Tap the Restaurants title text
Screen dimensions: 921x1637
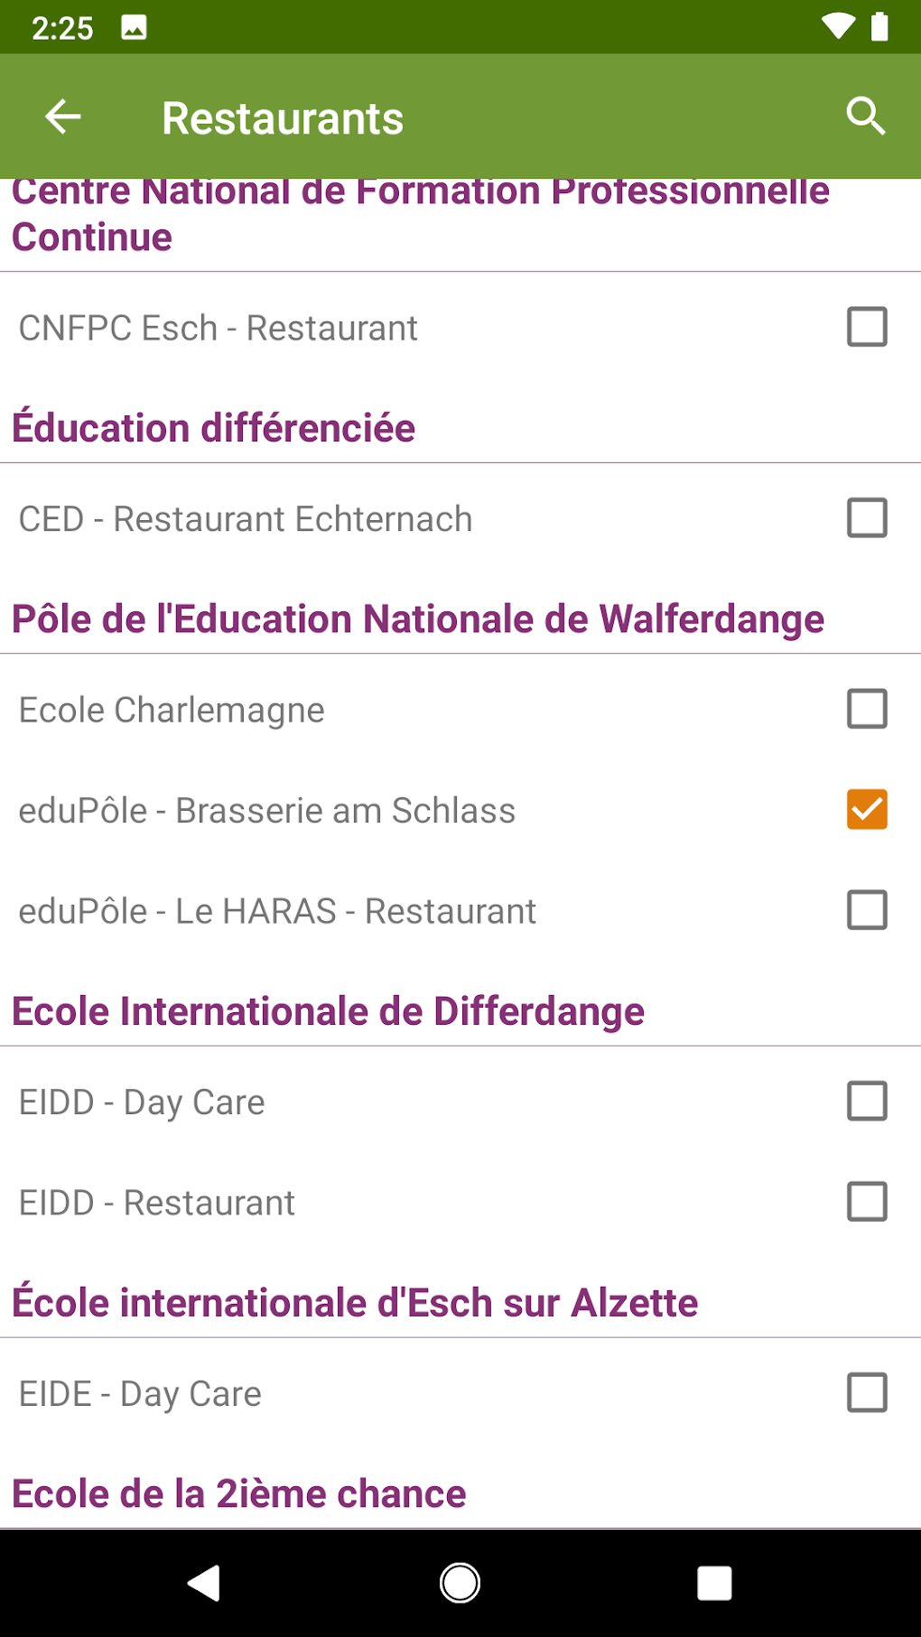point(282,118)
